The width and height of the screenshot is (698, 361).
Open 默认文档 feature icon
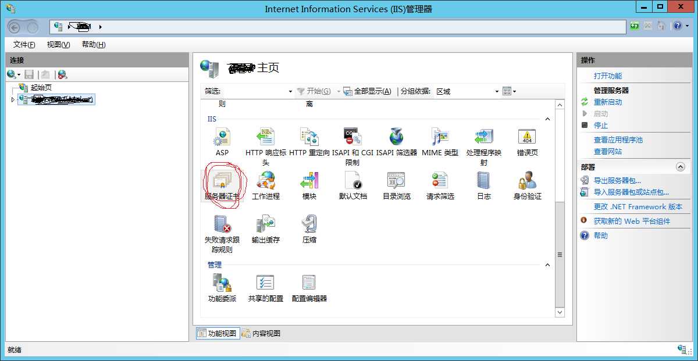[x=353, y=185]
